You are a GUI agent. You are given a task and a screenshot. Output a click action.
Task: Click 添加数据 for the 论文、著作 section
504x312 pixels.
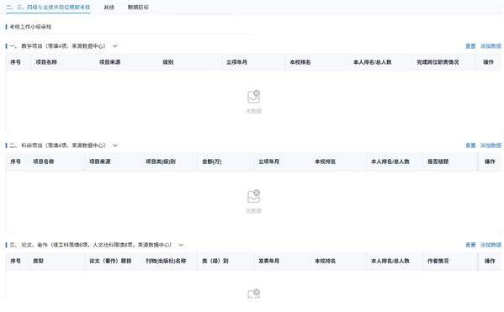point(491,245)
